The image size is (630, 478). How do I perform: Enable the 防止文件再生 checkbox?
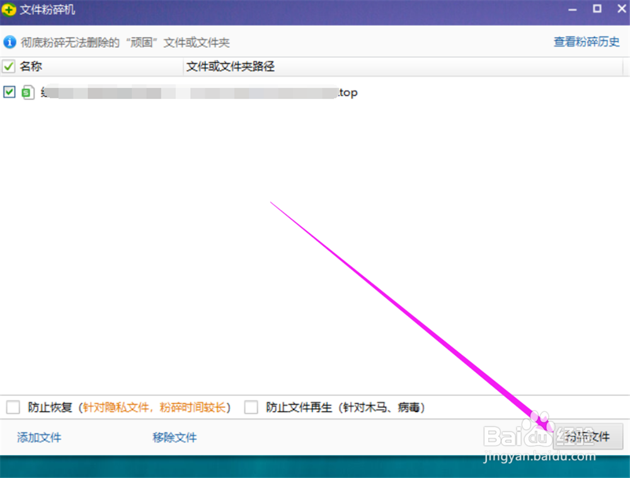pyautogui.click(x=251, y=407)
